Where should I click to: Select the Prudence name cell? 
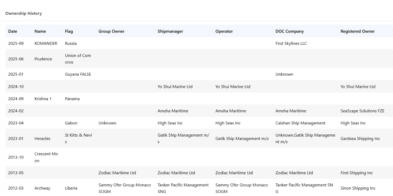43,59
